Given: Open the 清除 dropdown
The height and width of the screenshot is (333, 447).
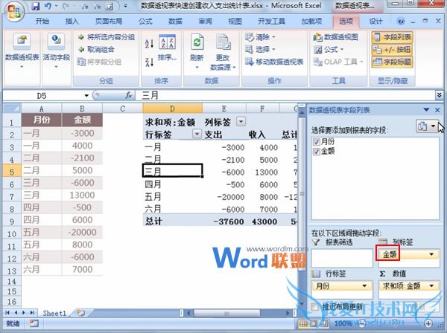Looking at the screenshot, I should 260,37.
